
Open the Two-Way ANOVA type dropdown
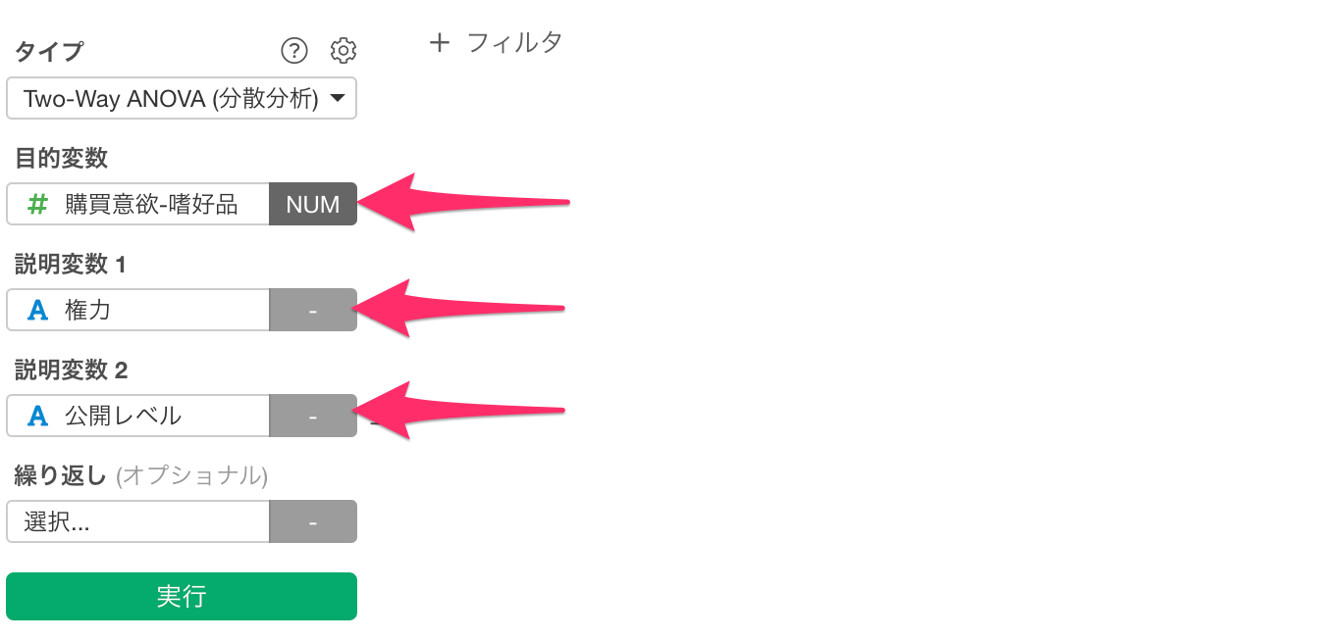[x=182, y=98]
